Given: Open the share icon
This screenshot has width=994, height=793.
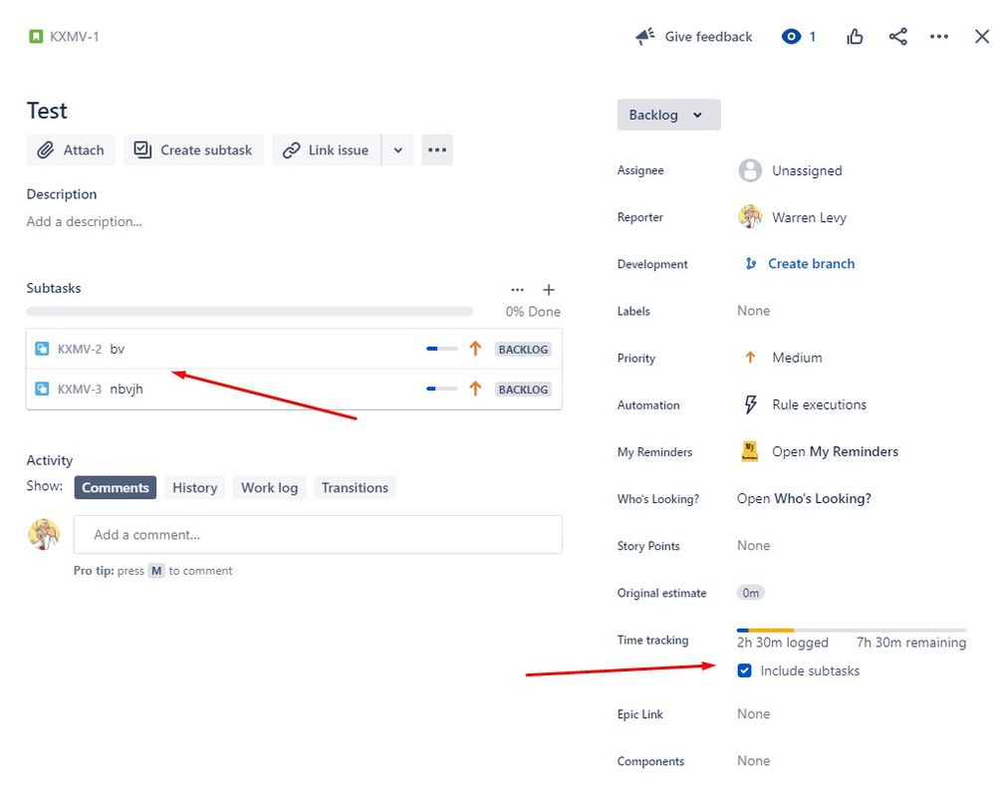Looking at the screenshot, I should click(897, 37).
